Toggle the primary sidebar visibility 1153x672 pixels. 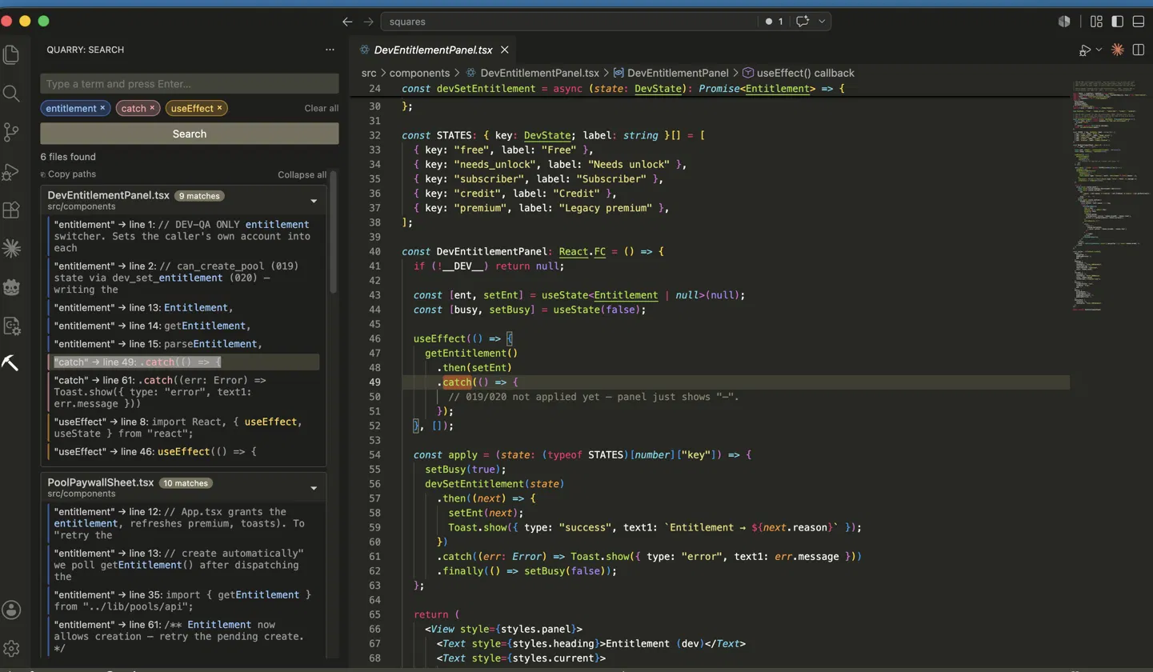coord(1117,22)
